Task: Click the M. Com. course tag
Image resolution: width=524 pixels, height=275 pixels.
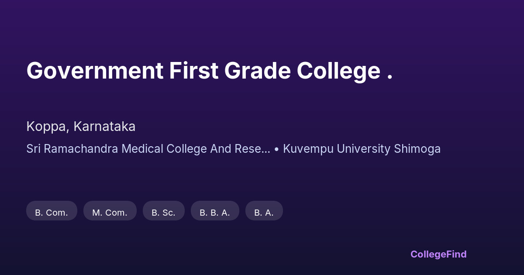Action: (x=110, y=213)
